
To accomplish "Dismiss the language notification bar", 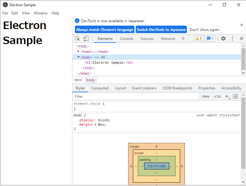I will (242, 25).
